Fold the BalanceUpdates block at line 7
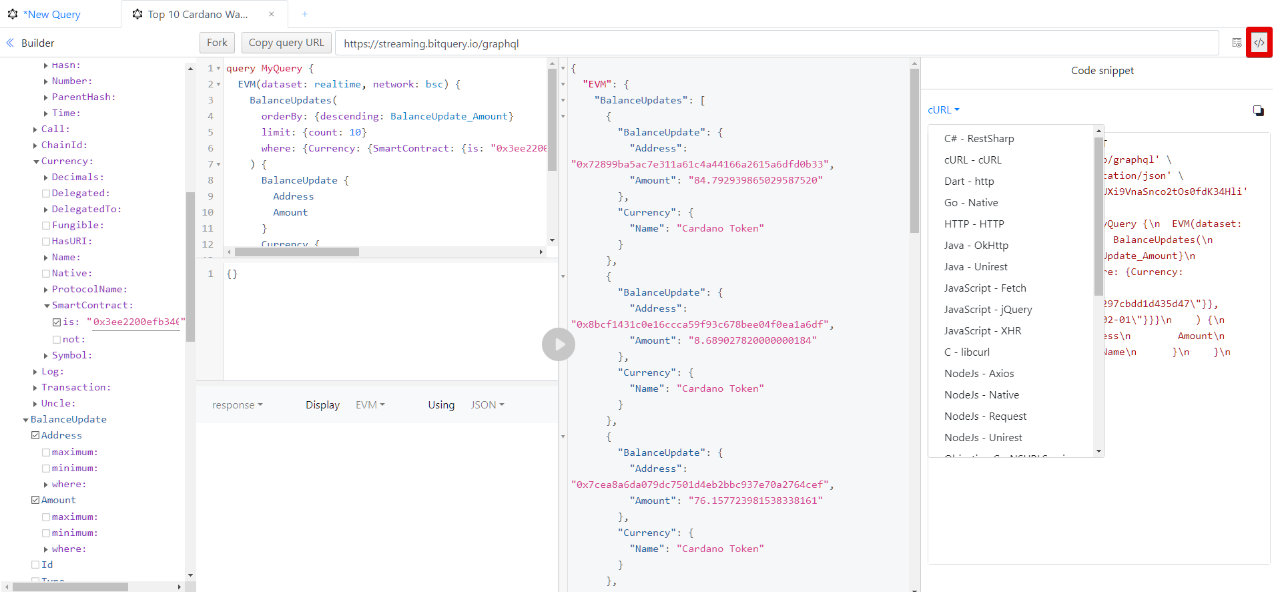This screenshot has height=592, width=1276. pos(218,164)
